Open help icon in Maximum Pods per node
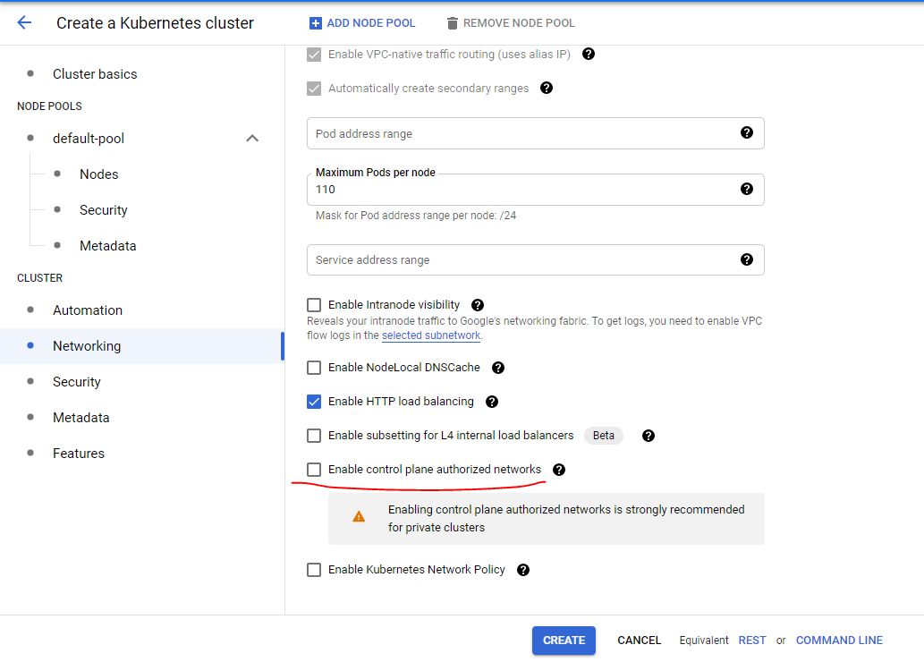Image resolution: width=924 pixels, height=662 pixels. [747, 189]
